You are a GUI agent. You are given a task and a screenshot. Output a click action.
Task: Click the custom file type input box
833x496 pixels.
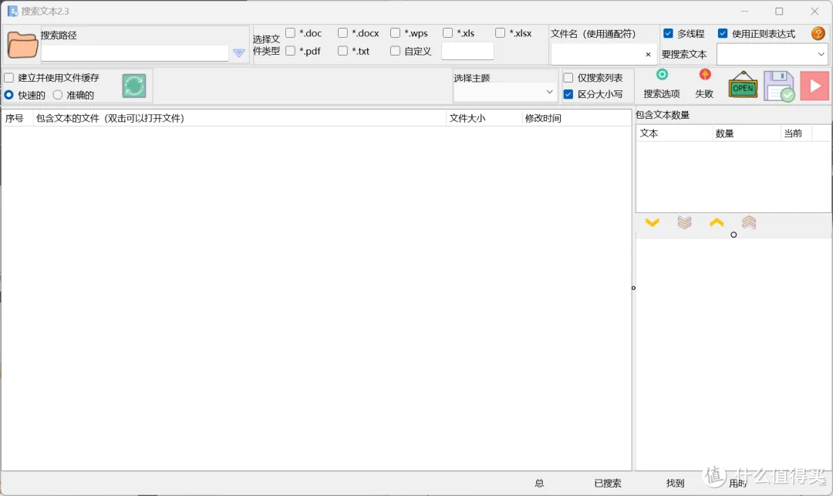(x=467, y=52)
